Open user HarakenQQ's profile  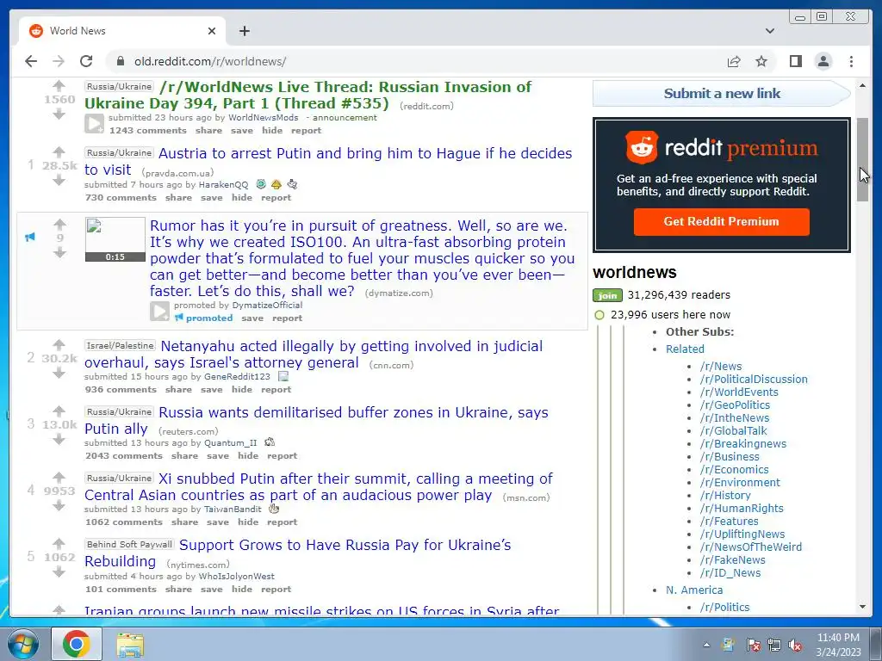(223, 184)
